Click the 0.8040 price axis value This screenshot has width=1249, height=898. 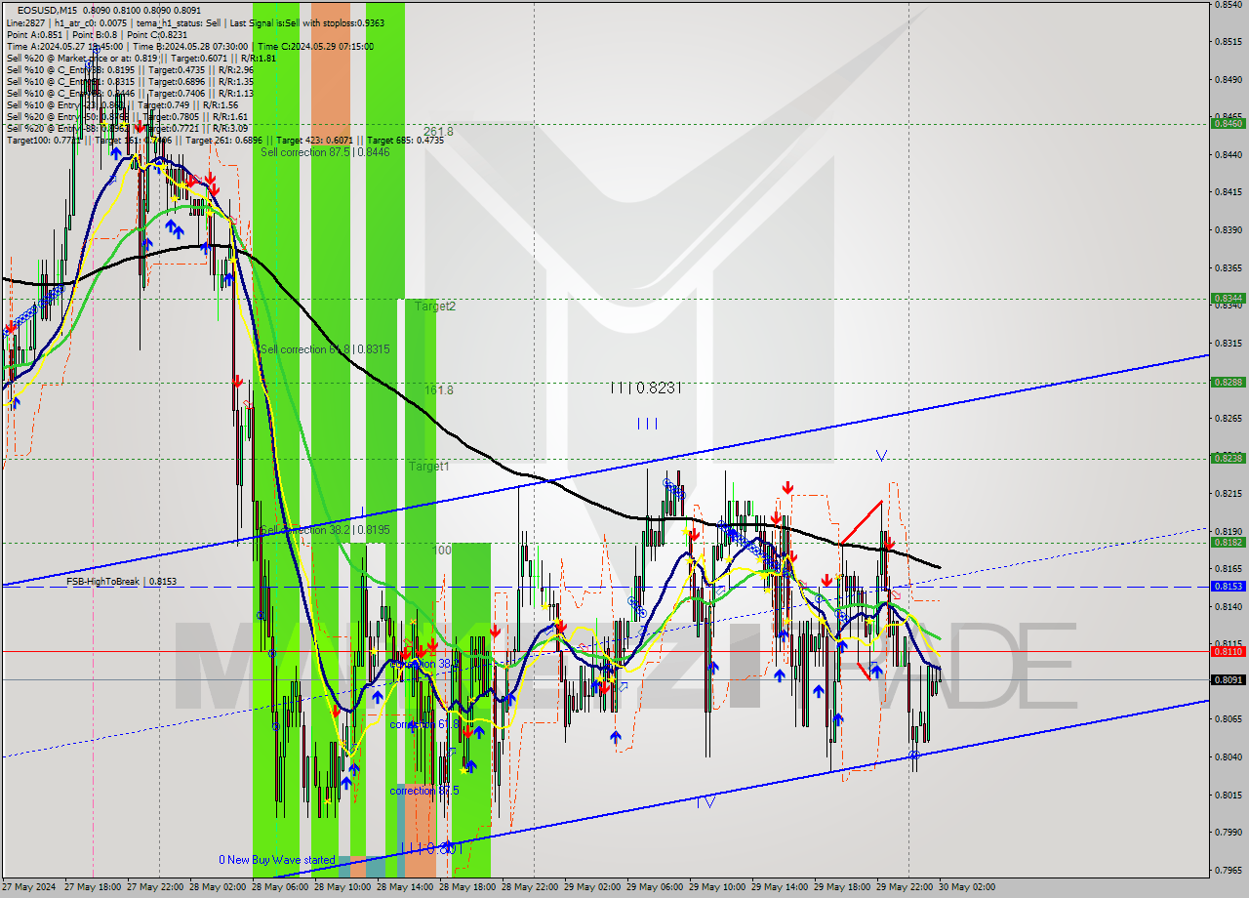tap(1228, 756)
